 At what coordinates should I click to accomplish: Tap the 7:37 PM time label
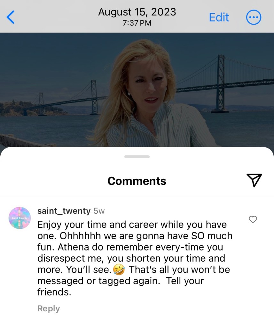137,23
